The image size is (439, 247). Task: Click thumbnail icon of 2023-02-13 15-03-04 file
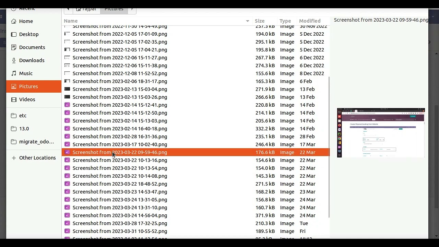67,89
